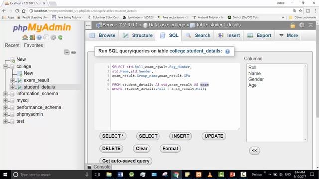This screenshot has height=179, width=319.
Task: Click the Format button
Action: tap(170, 148)
